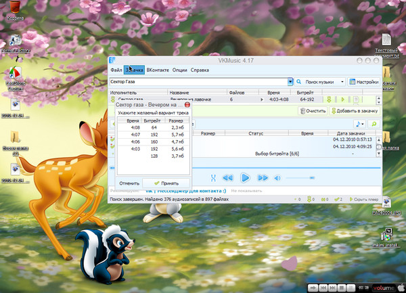Click the volume widget previous track button
The height and width of the screenshot is (293, 406).
coord(323,288)
